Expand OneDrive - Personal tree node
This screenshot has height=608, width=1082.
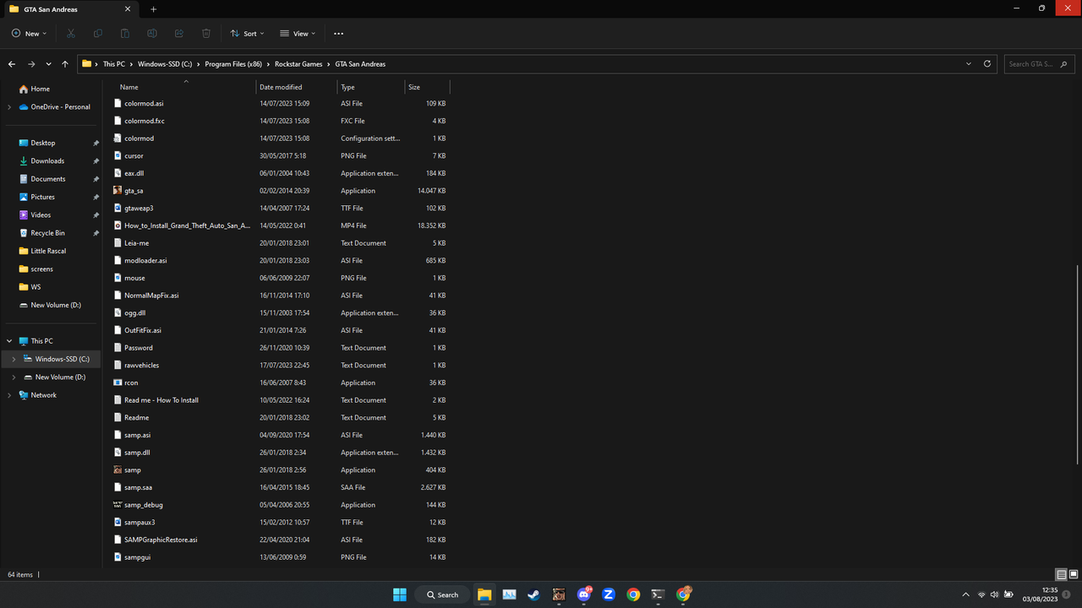click(9, 107)
